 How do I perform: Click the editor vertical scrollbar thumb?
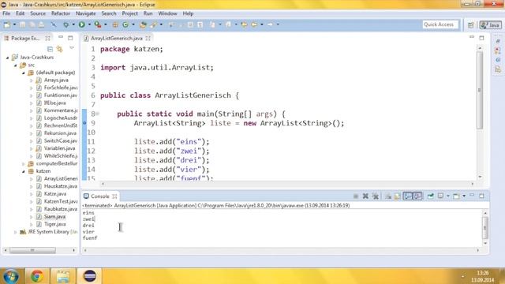click(x=480, y=91)
